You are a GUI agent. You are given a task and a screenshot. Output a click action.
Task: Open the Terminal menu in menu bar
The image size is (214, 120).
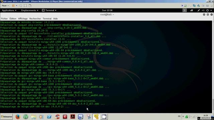click(x=47, y=19)
